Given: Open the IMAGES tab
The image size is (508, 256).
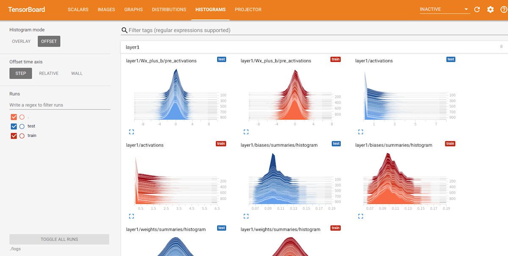Looking at the screenshot, I should point(106,9).
